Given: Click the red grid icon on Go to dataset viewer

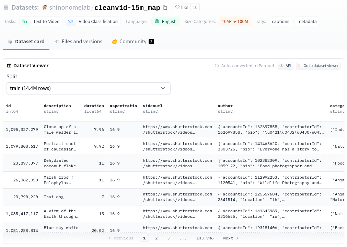Looking at the screenshot, I should [x=300, y=66].
